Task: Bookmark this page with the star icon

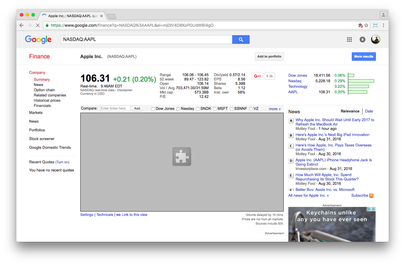Action: coord(366,25)
